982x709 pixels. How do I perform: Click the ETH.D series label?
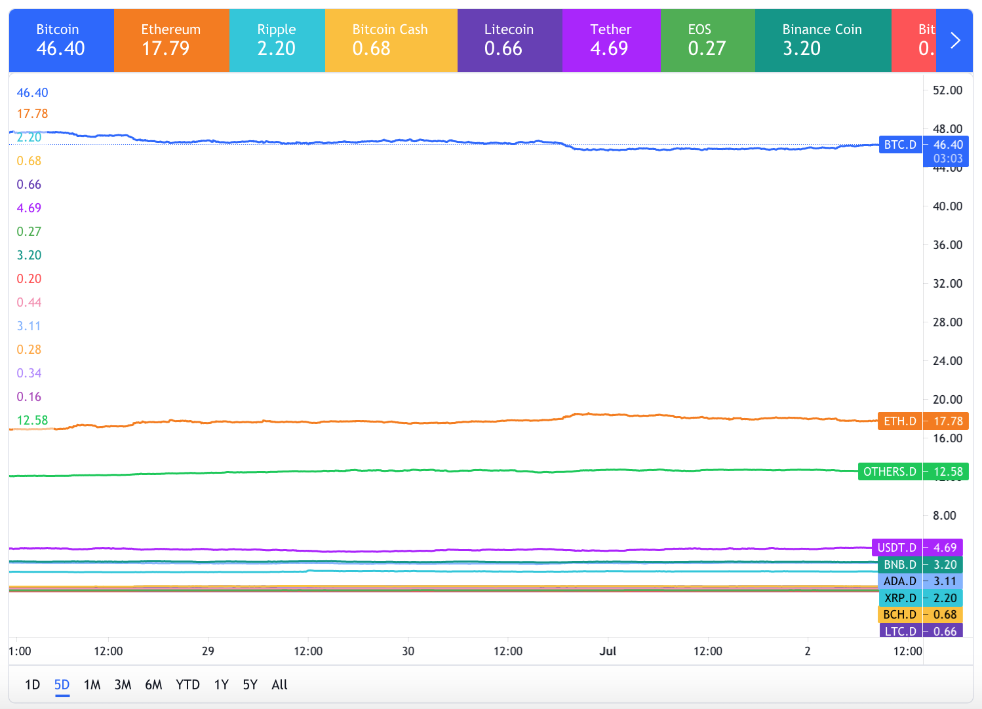[x=900, y=421]
